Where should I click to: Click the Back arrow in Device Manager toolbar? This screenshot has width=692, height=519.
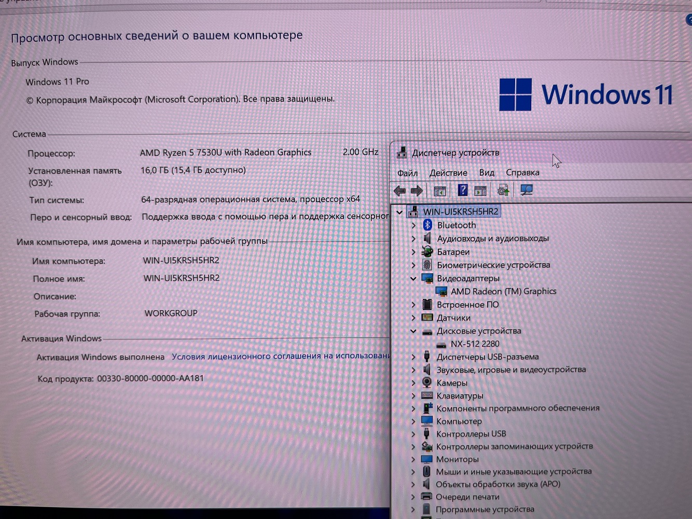399,191
